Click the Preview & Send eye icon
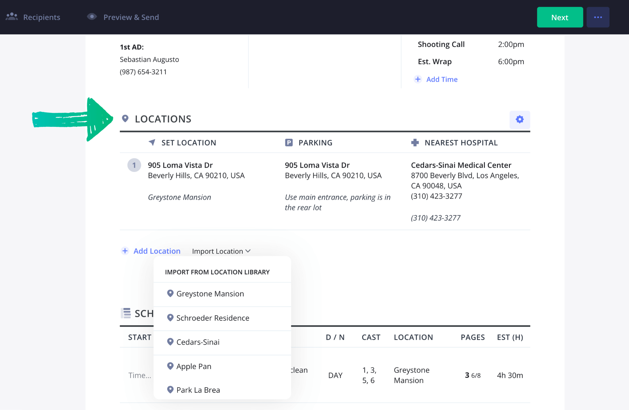629x410 pixels. pos(92,17)
